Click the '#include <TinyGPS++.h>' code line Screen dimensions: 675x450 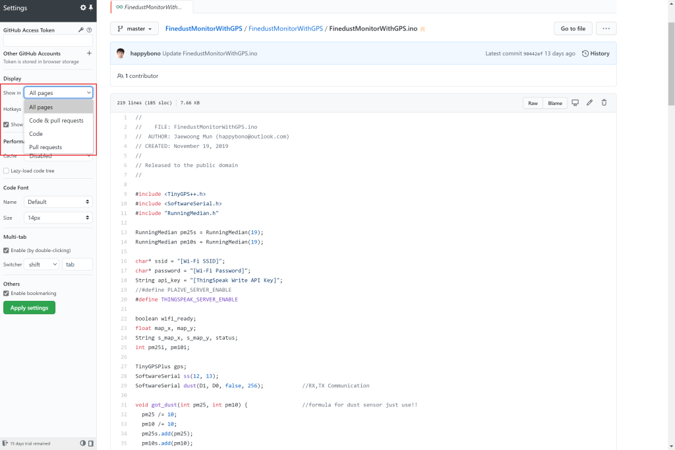(171, 194)
